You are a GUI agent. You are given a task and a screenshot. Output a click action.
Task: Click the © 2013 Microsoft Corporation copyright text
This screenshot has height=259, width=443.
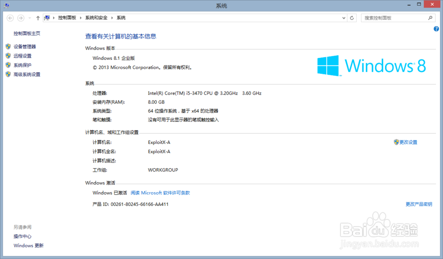[x=143, y=67]
